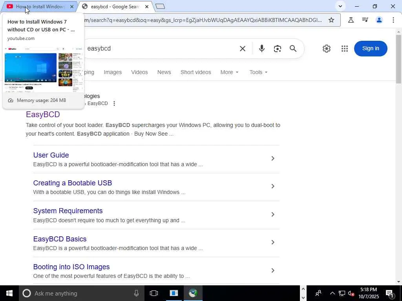
Task: Open the Action Center notifications icon
Action: pos(390,293)
